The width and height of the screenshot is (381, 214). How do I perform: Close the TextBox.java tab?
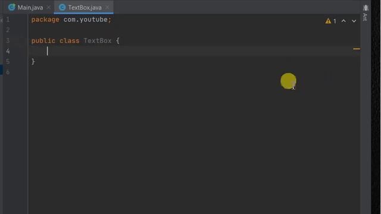[107, 8]
